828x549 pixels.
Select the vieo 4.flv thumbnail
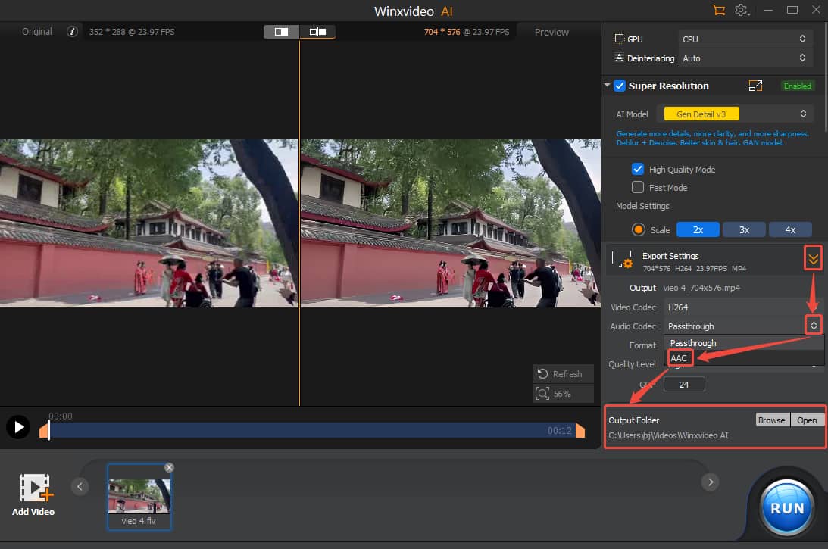point(139,496)
